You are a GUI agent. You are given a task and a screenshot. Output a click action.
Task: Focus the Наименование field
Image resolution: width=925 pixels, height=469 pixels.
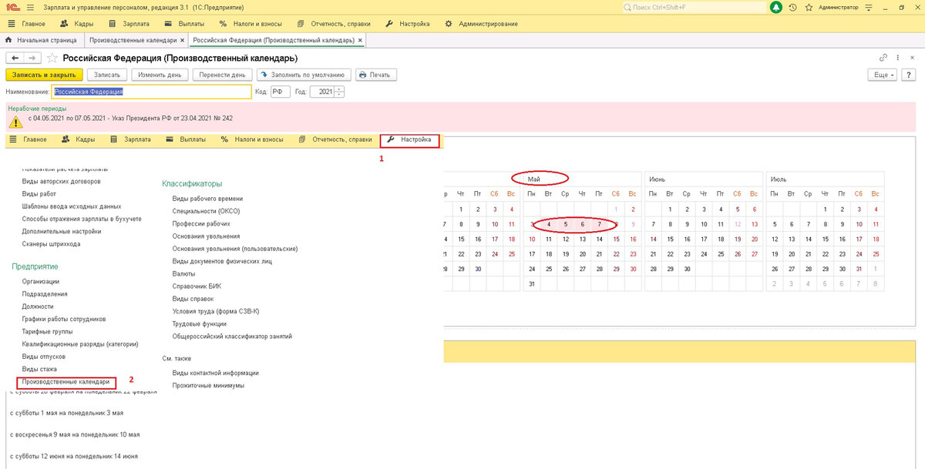pos(151,92)
